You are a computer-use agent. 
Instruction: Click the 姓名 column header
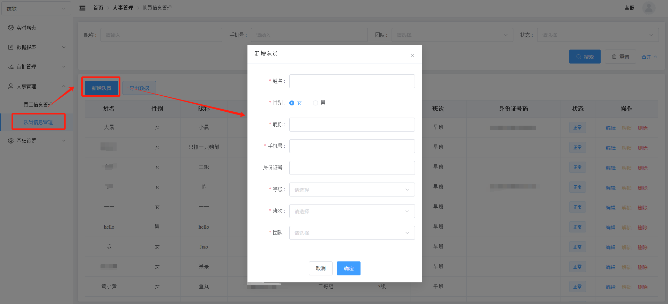tap(109, 109)
